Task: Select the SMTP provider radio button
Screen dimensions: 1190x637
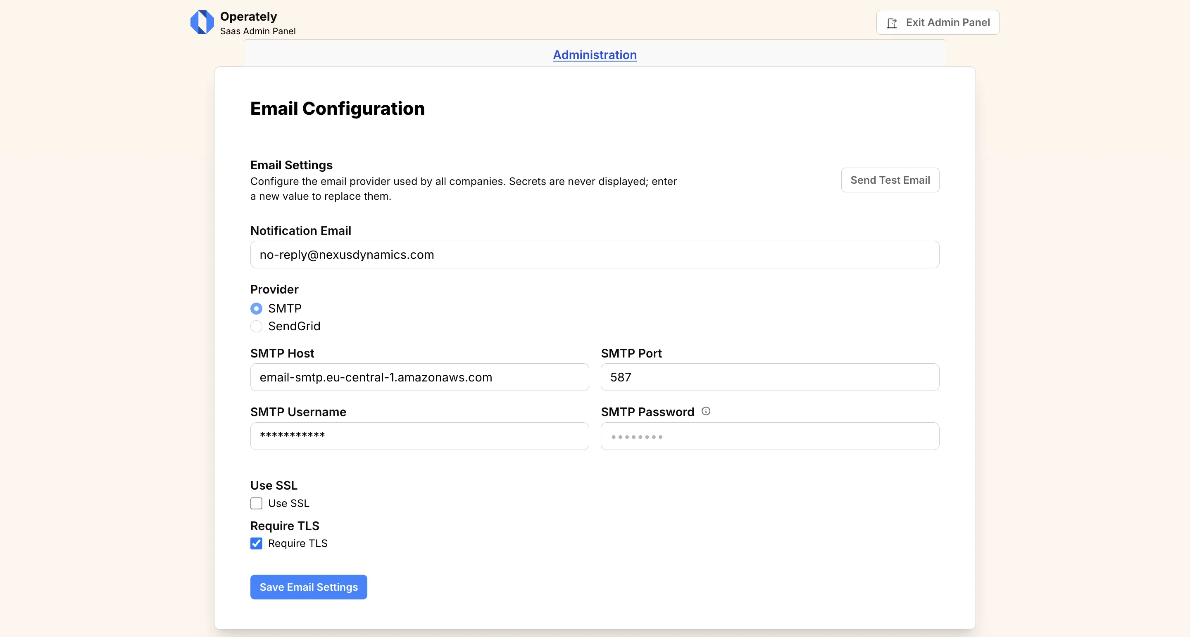Action: 256,308
